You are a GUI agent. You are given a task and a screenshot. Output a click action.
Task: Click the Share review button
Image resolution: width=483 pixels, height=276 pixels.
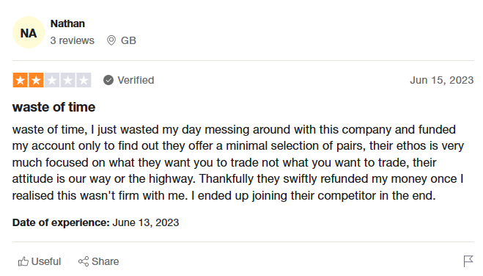click(x=98, y=261)
